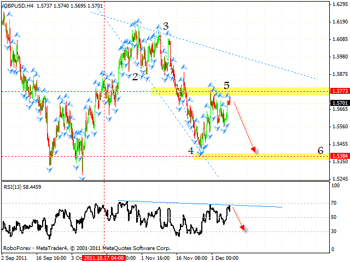The width and height of the screenshot is (350, 262).
Task: Click the GBPUSD,H4 chart title text
Action: point(19,4)
